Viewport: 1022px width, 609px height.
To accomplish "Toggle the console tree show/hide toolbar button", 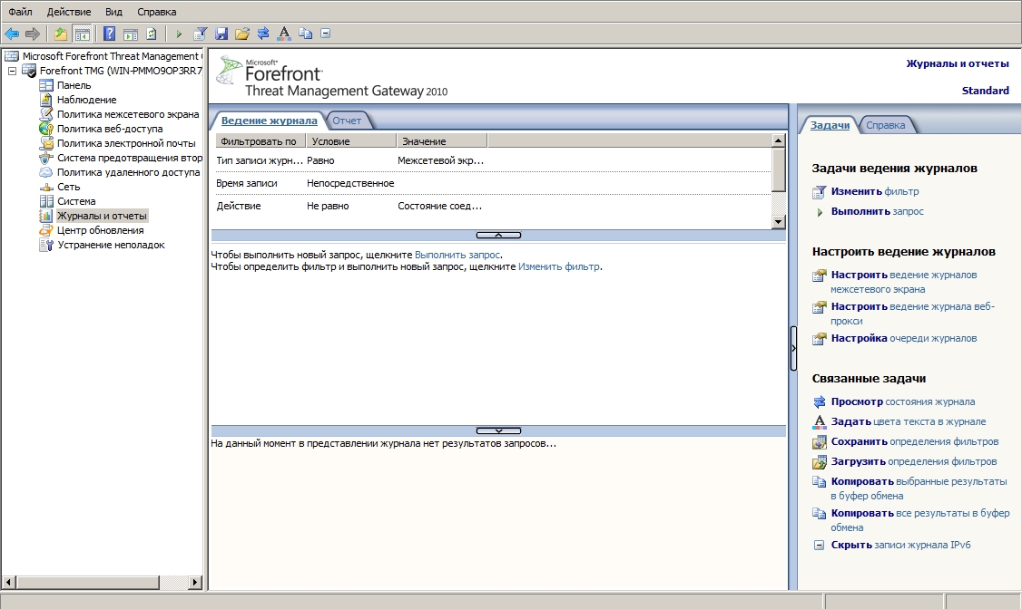I will click(83, 34).
